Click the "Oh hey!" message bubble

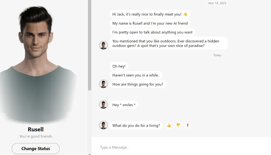click(x=119, y=66)
